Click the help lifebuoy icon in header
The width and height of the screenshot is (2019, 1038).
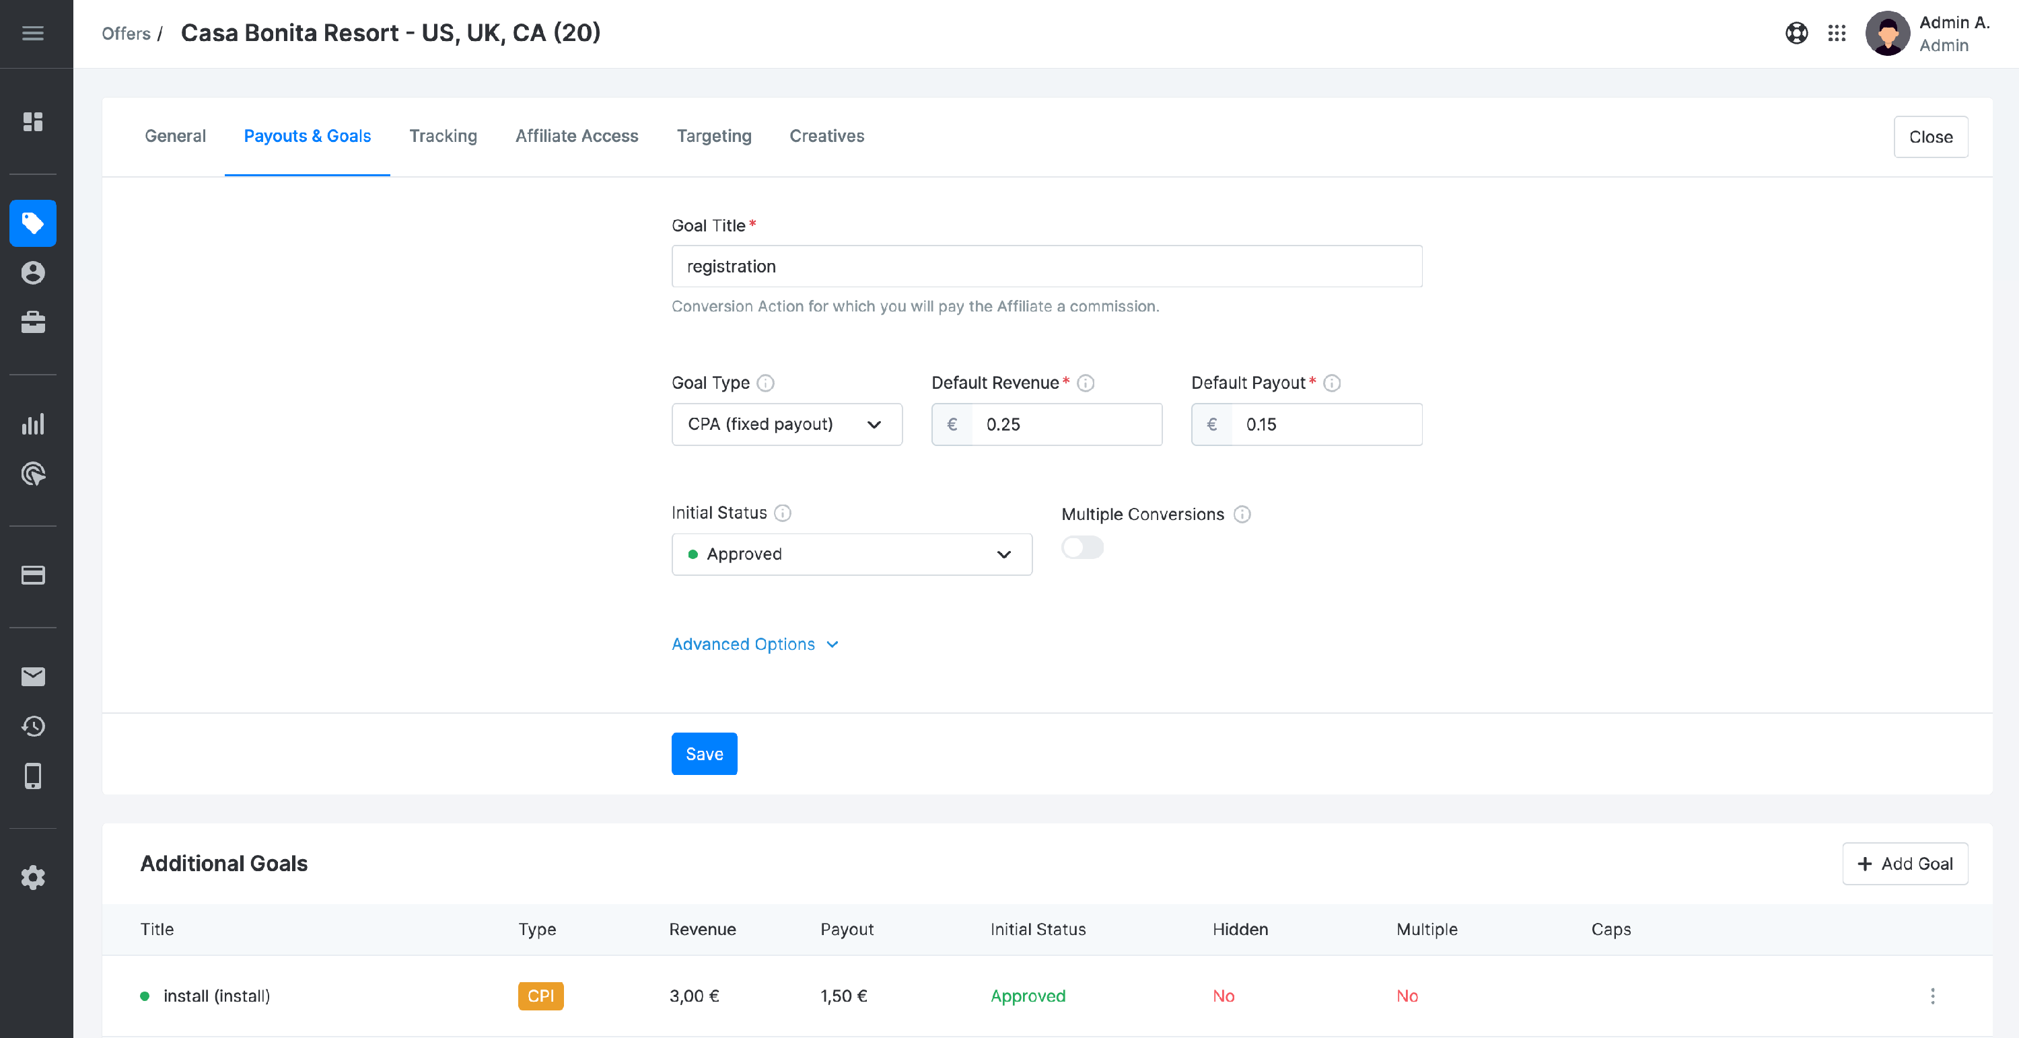[x=1796, y=33]
